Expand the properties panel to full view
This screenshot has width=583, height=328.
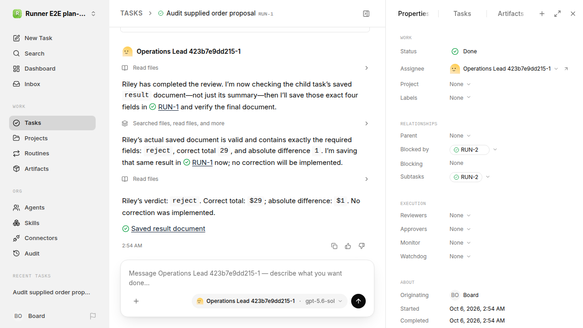tap(557, 14)
